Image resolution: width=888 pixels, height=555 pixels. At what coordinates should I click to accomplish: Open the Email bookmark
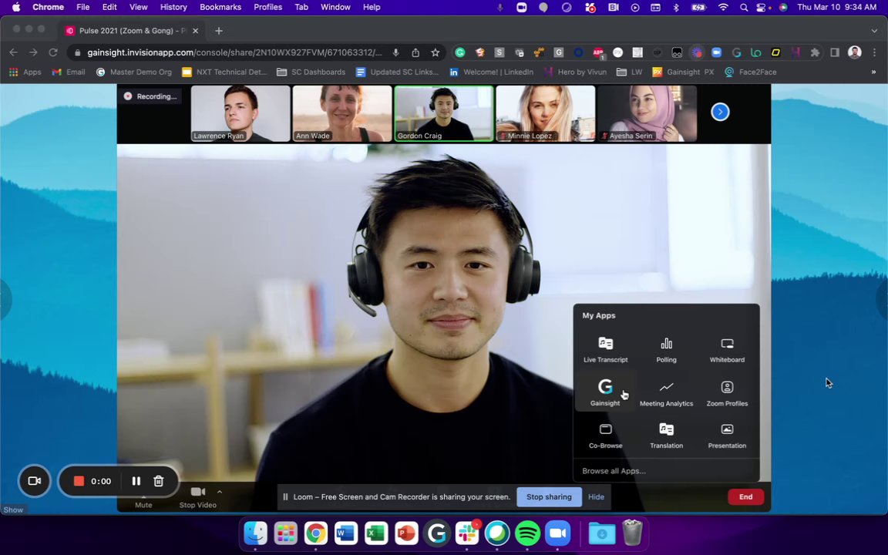[69, 72]
